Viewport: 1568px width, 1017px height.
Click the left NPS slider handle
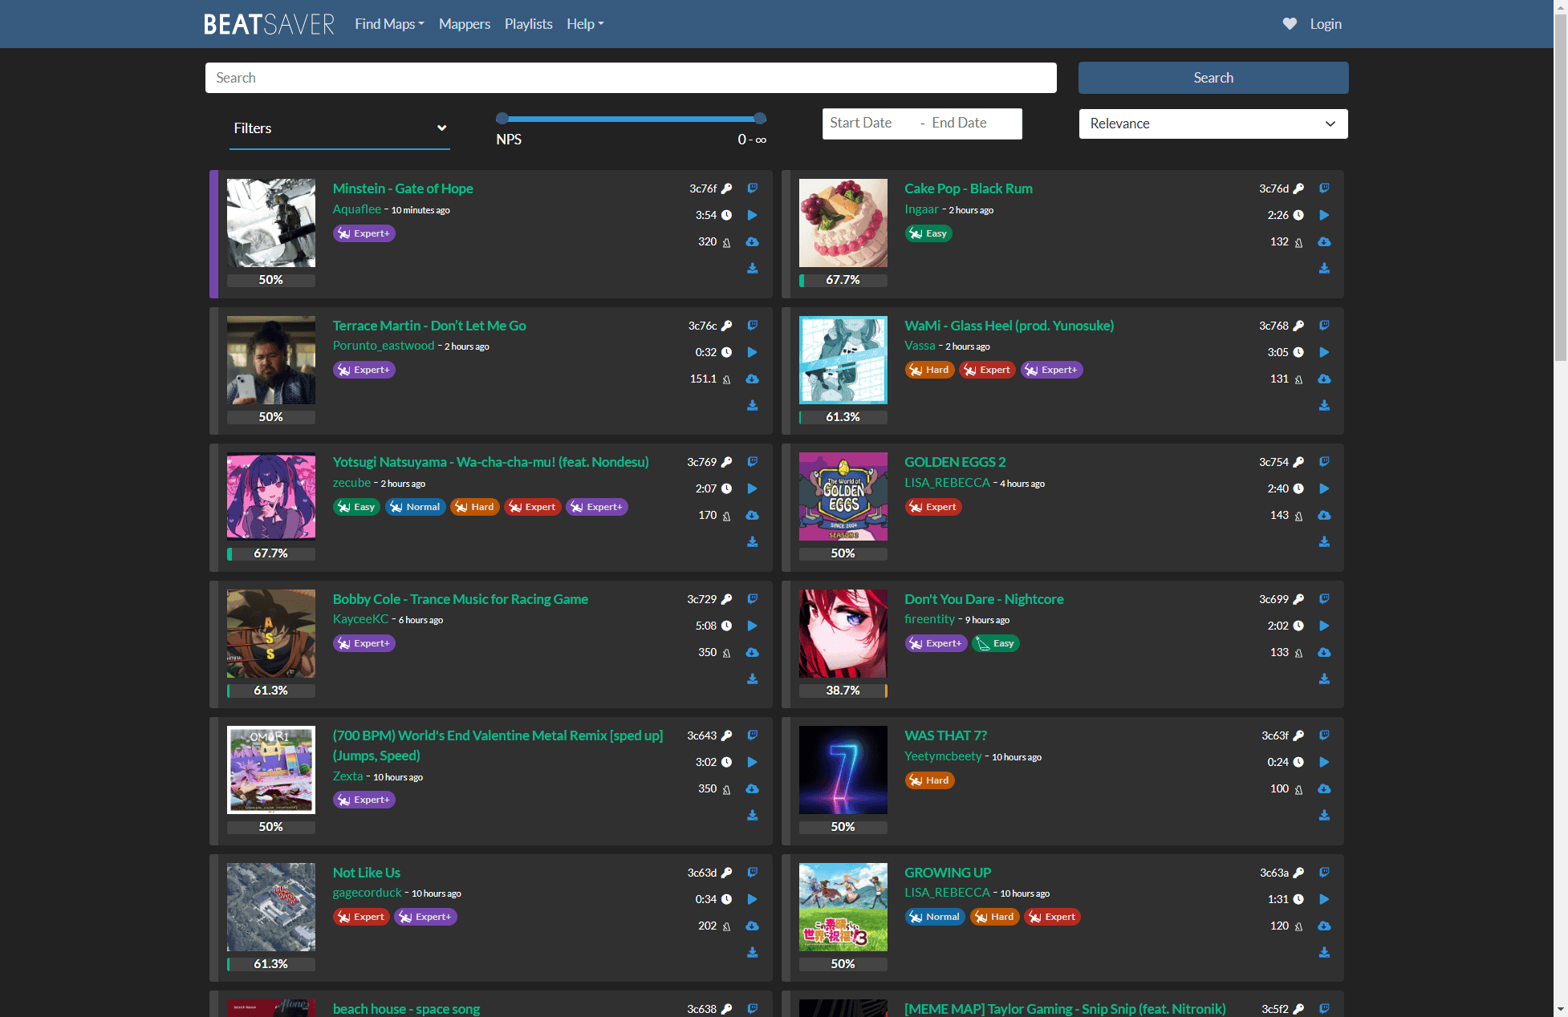pyautogui.click(x=502, y=119)
